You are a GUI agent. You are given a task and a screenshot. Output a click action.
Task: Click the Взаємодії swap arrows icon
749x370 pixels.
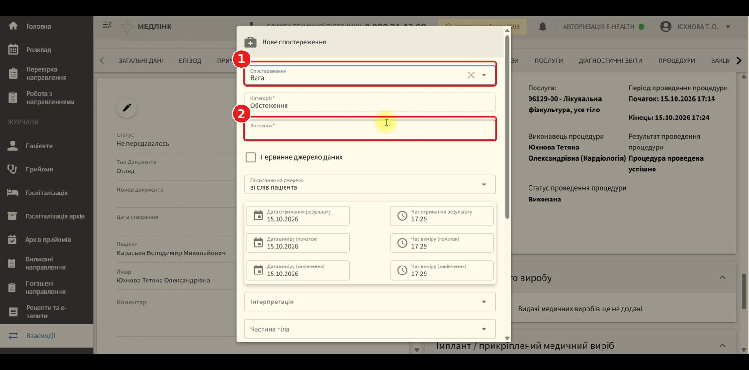tap(13, 336)
